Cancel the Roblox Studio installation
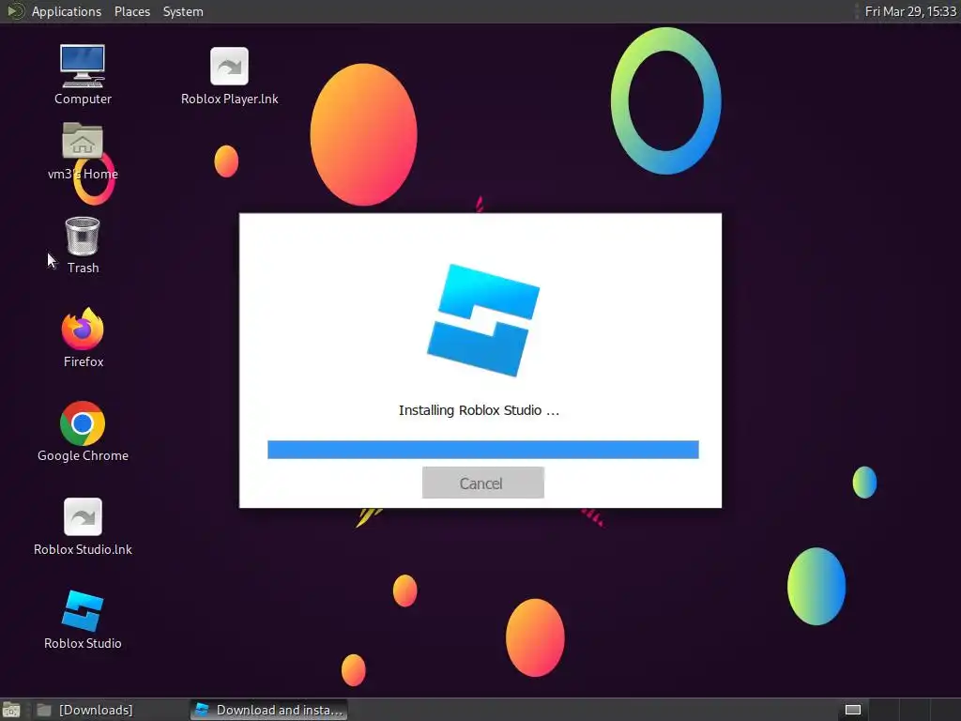Viewport: 961px width, 721px height. point(483,483)
